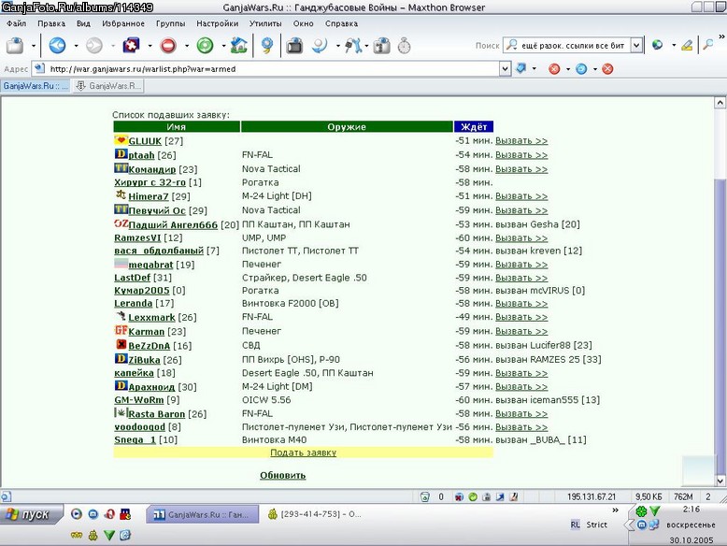Open the search box history dropdown
Screen dimensions: 727x546
[637, 46]
